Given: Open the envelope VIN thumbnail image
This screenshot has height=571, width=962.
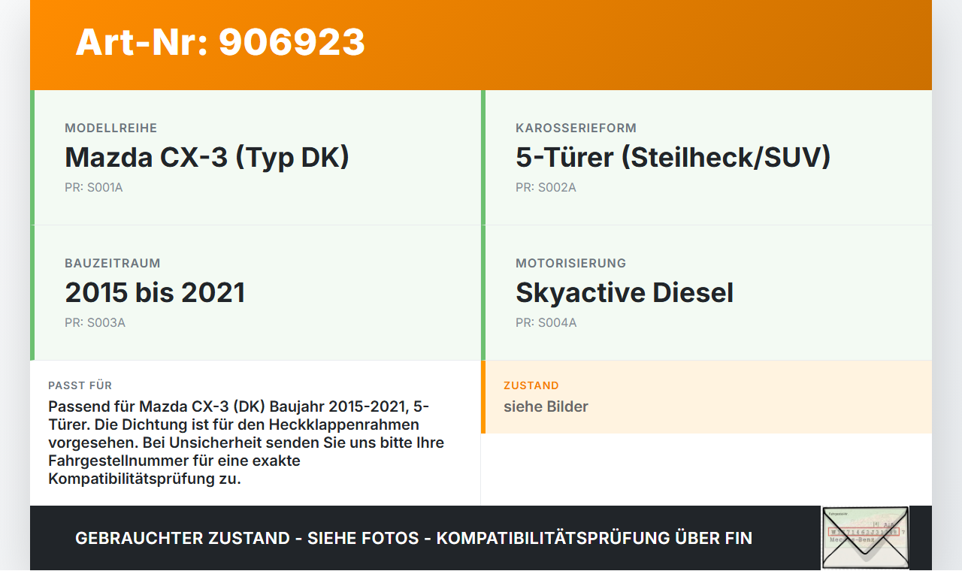Looking at the screenshot, I should coord(865,538).
